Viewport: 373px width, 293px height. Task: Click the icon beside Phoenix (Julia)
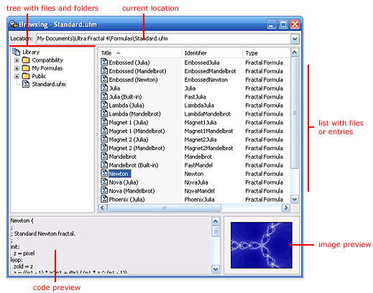104,199
